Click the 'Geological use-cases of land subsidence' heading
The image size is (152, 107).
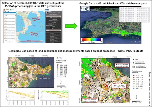pyautogui.click(x=76, y=51)
